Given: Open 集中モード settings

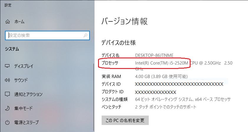Looking at the screenshot, I should point(23,108).
